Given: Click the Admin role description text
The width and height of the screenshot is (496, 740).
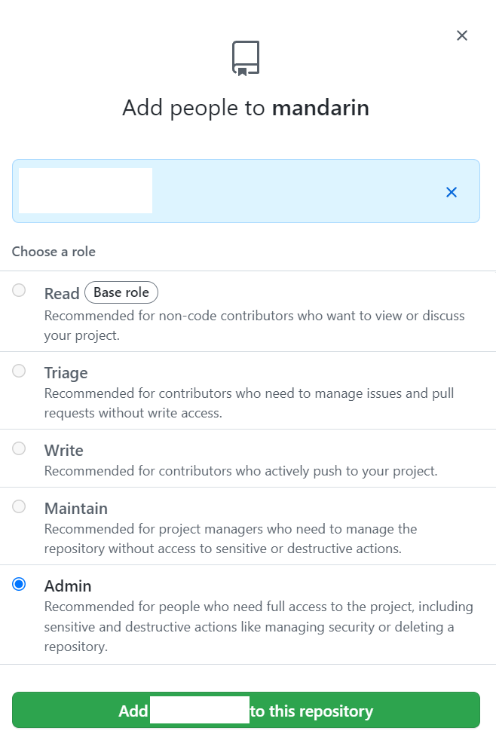Looking at the screenshot, I should pyautogui.click(x=259, y=626).
